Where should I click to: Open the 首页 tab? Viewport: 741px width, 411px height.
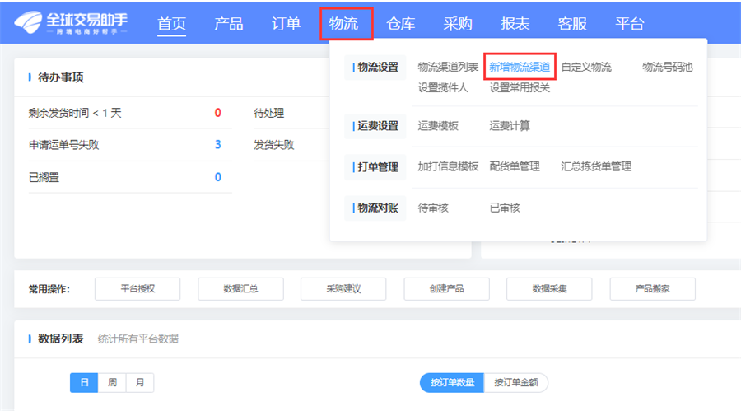(171, 23)
